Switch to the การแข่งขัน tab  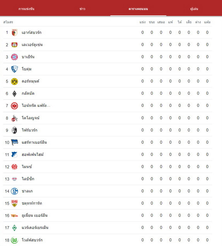point(26,9)
